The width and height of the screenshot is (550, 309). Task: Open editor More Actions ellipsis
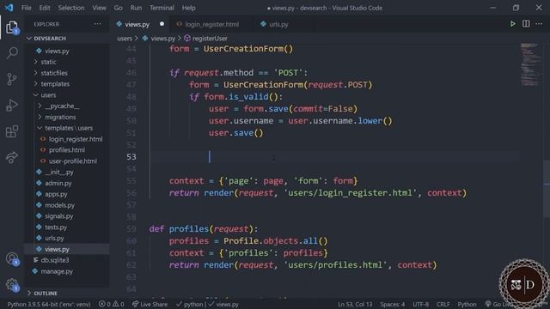click(x=539, y=24)
